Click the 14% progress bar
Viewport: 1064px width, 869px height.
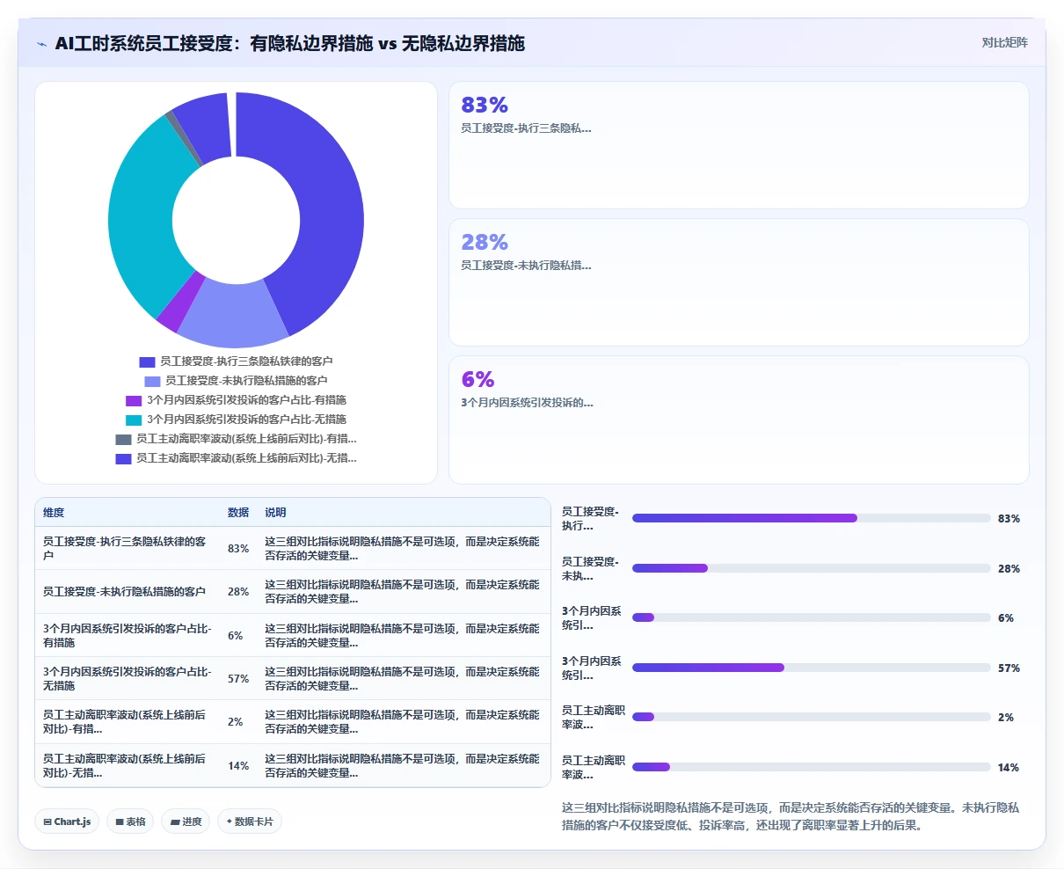(812, 767)
